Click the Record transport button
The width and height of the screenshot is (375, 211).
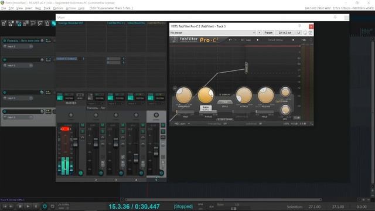(x=45, y=206)
